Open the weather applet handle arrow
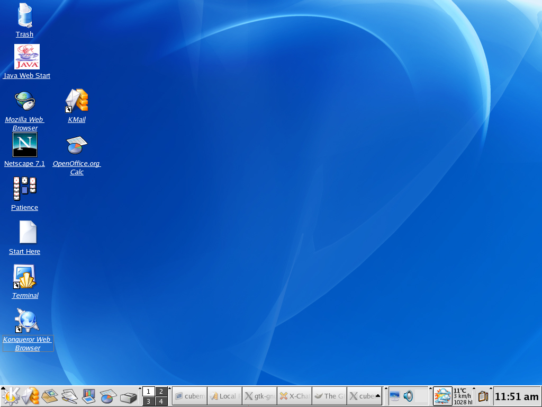Viewport: 542px width, 407px height. click(431, 388)
